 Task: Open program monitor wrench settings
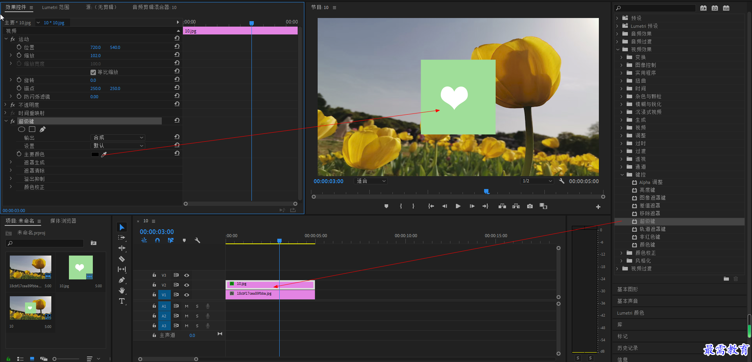pyautogui.click(x=562, y=181)
